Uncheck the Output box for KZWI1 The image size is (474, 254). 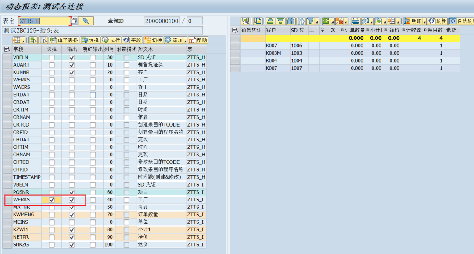[72, 229]
